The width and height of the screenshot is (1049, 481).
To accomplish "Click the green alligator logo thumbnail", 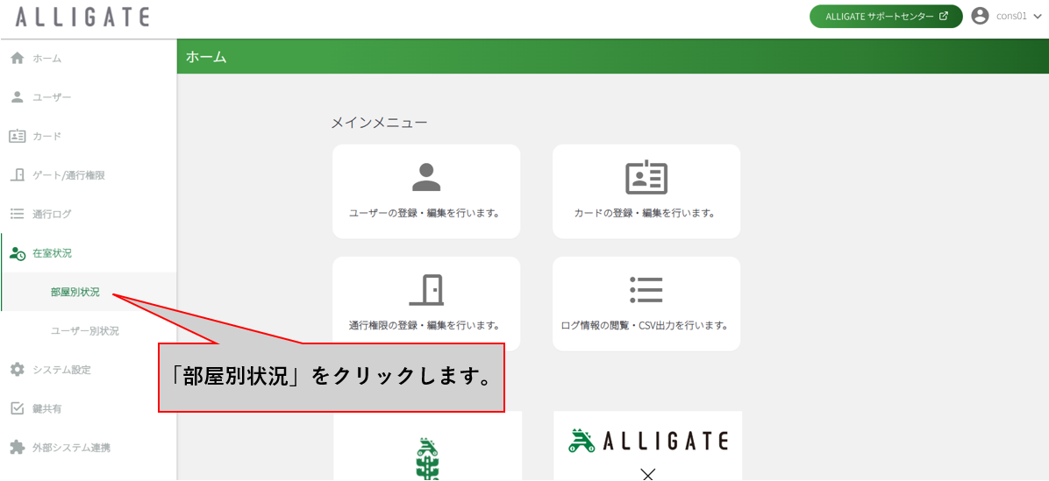I will tap(427, 446).
